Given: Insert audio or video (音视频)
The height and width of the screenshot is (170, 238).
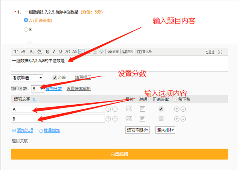Looking at the screenshot, I should click(x=144, y=52).
